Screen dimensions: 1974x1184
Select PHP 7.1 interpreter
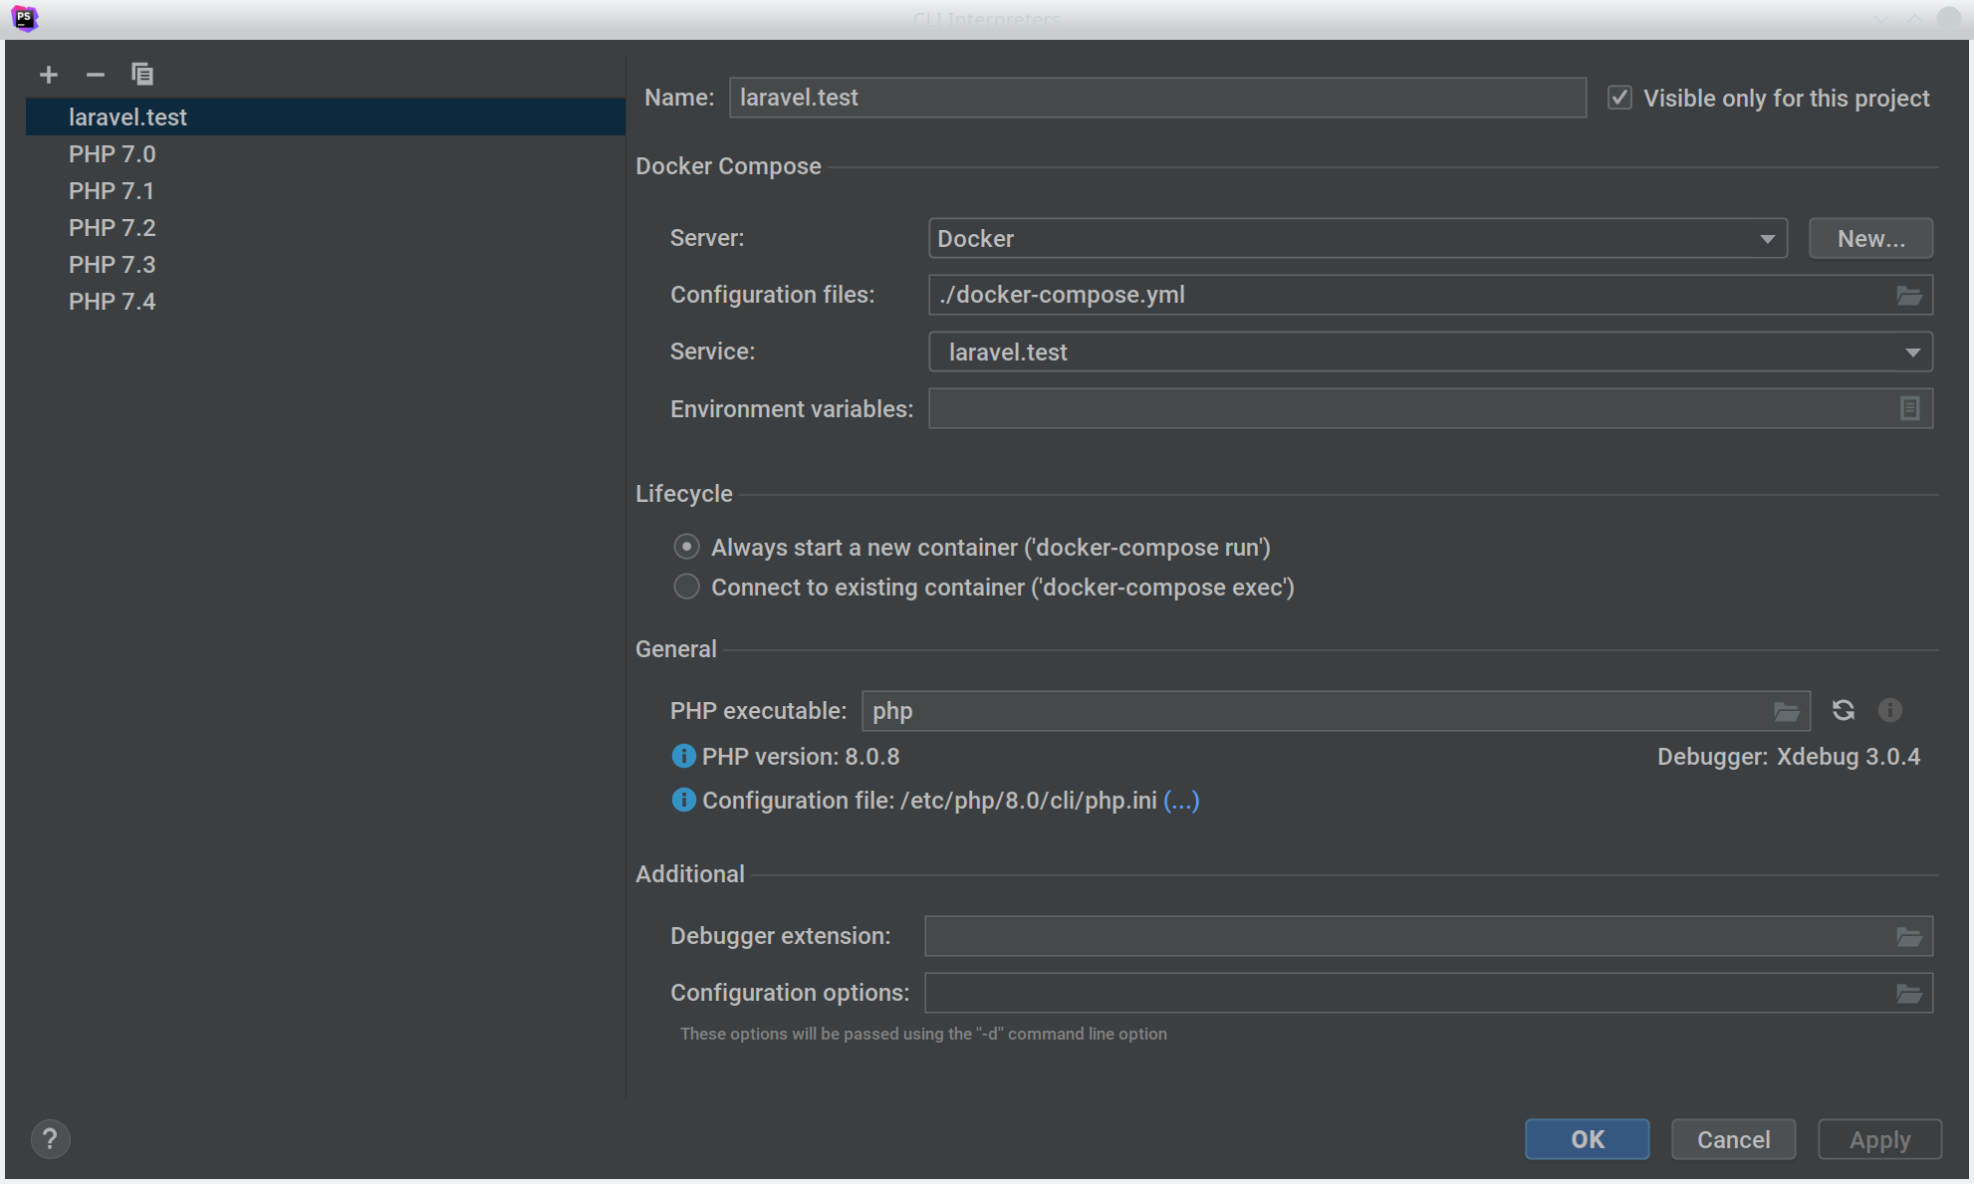(x=325, y=191)
